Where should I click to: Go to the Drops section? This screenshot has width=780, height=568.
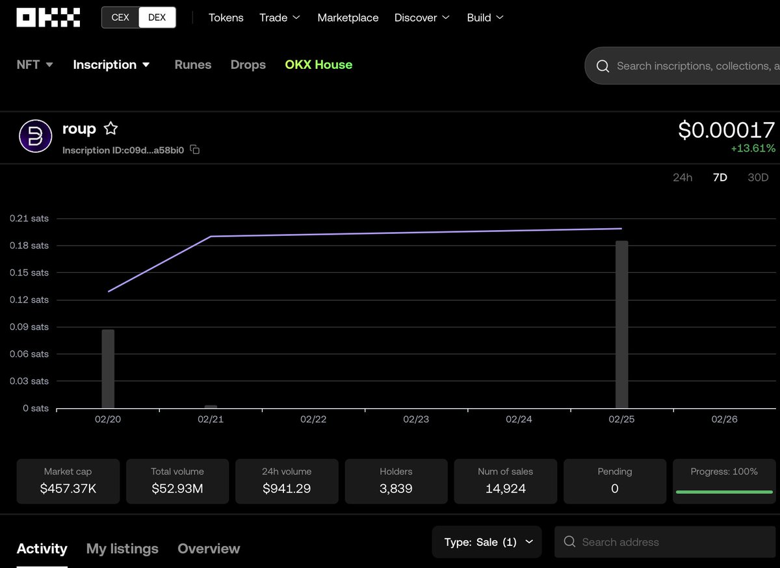[248, 65]
